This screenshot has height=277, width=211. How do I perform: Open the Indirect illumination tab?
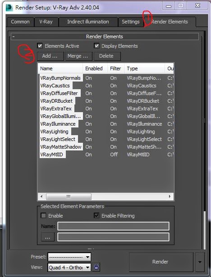88,22
